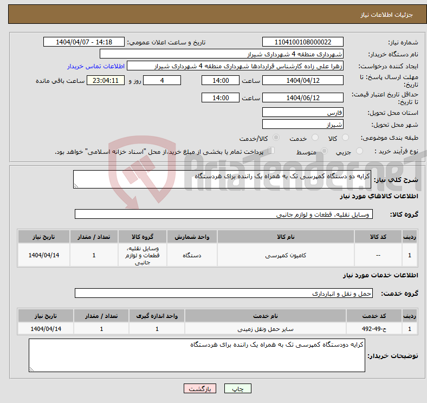Toggle the Islamic treasury payment checkbox

coord(271,150)
